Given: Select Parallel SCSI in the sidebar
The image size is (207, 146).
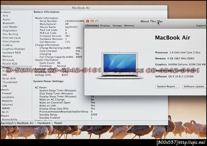Looking at the screenshot, I should [10, 64].
